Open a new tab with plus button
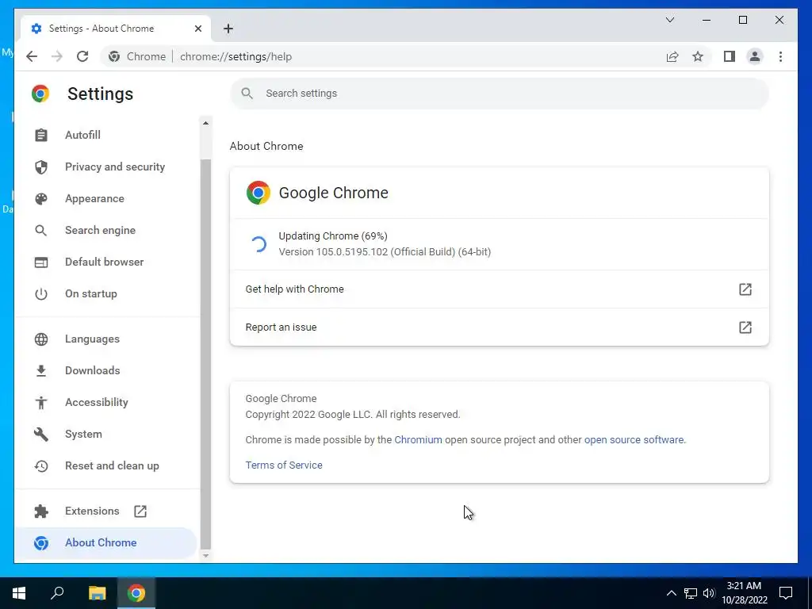The height and width of the screenshot is (609, 812). click(x=228, y=29)
